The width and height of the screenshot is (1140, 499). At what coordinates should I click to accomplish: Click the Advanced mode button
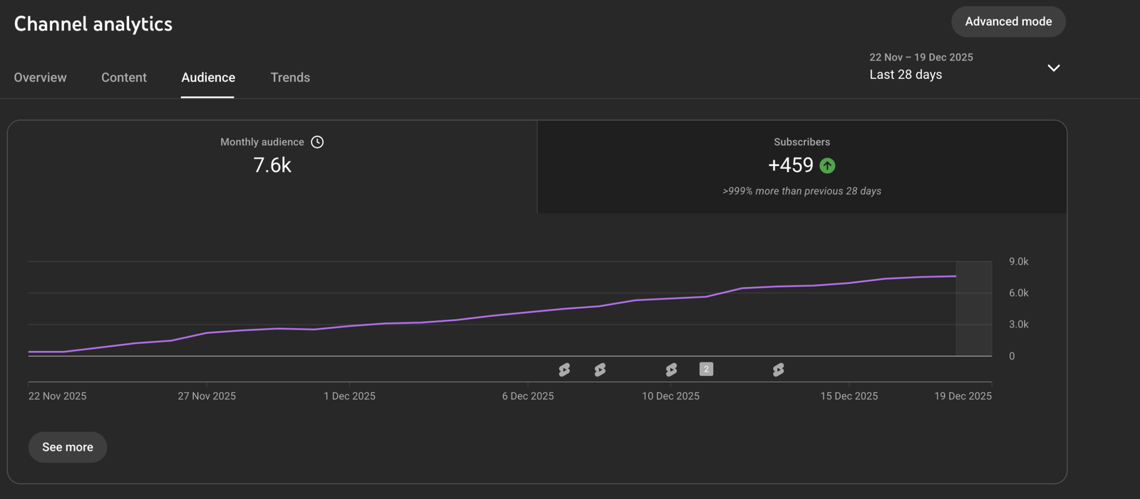pos(1008,21)
